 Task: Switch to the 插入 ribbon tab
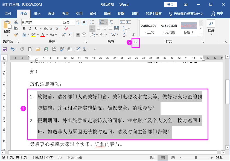click(37, 13)
